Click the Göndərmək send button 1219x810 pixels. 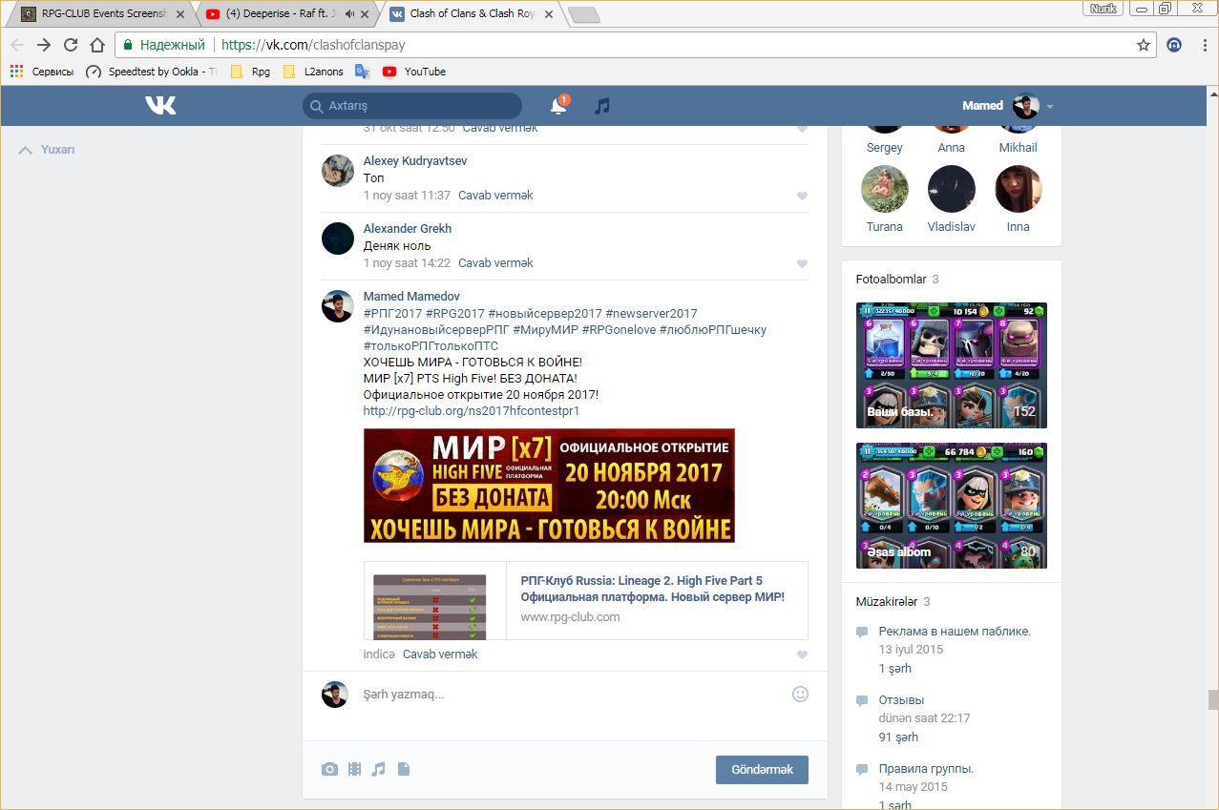click(762, 770)
